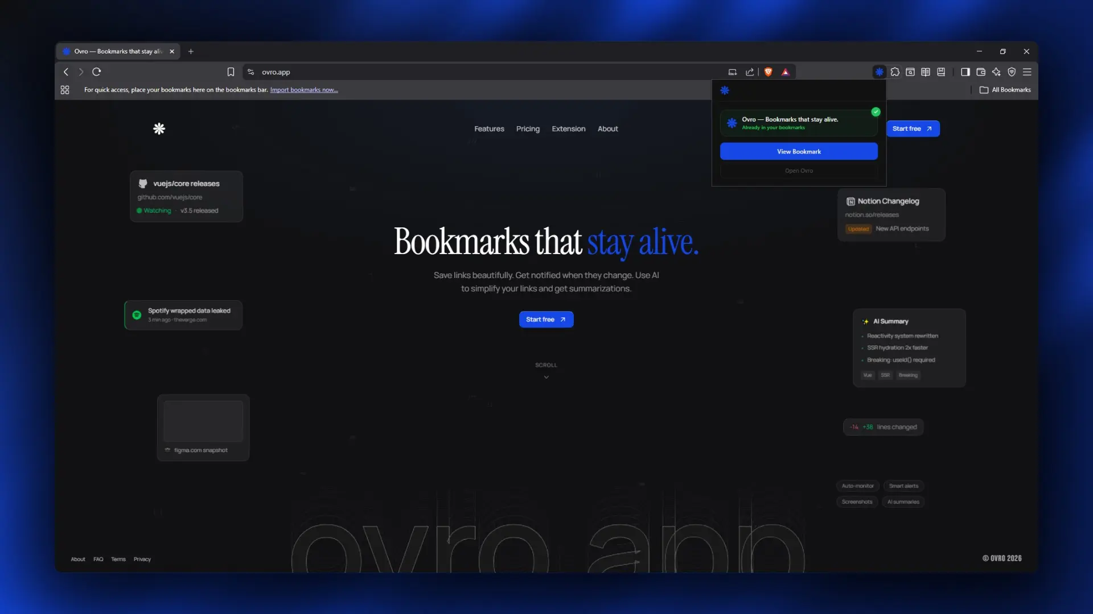Open the tab search icon
Screen dimensions: 1093x614
910,72
